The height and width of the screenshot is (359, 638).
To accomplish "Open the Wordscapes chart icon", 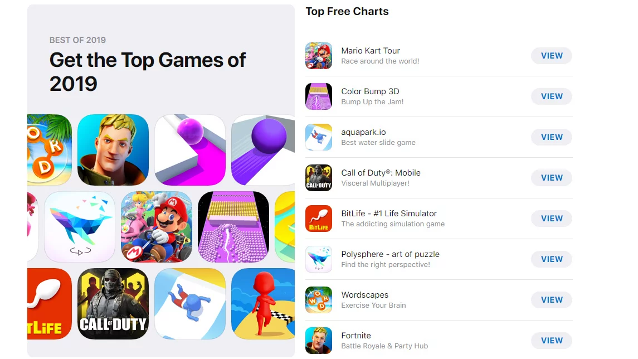I will coord(319,300).
